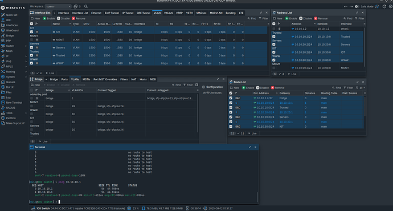Open WireGuard in the sidebar

click(x=13, y=30)
